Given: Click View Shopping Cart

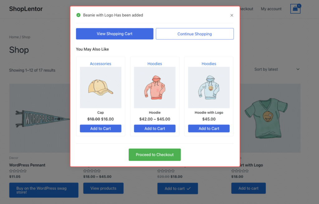Looking at the screenshot, I should (x=114, y=34).
